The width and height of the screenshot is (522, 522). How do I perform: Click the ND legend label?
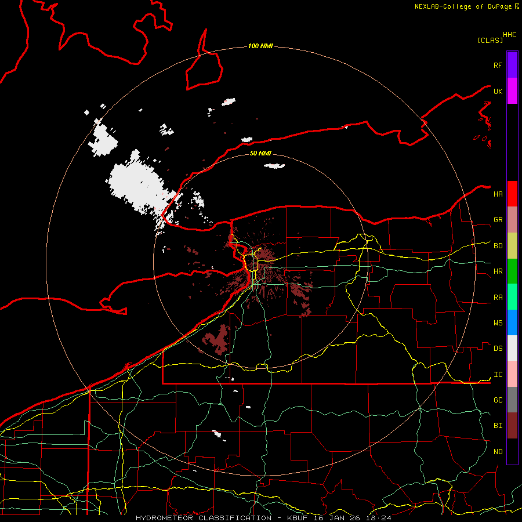pos(498,452)
